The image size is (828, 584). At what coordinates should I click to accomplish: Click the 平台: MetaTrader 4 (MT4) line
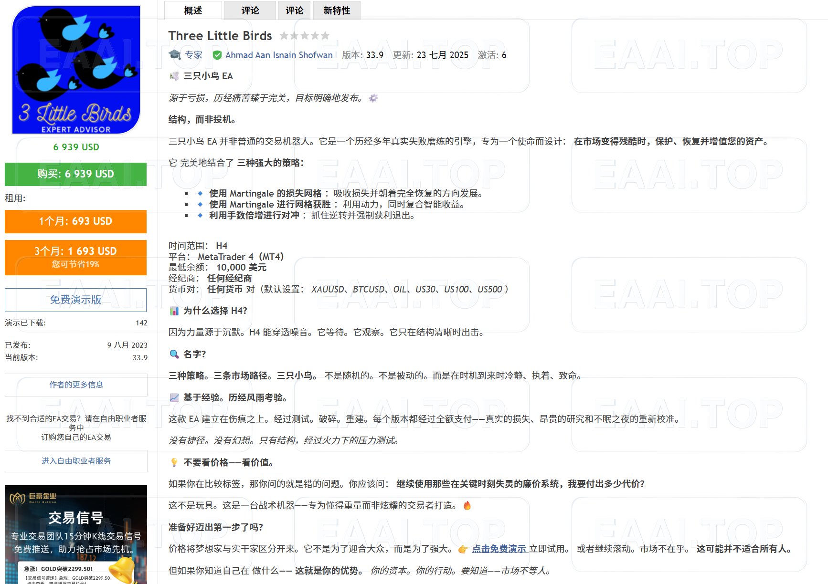point(226,257)
